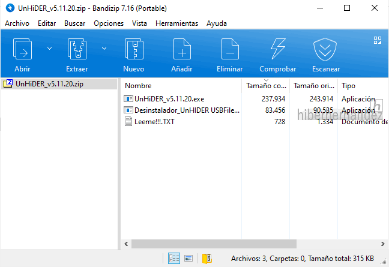
Task: Click the right arrow of horizontal scrollbar
Action: point(383,244)
